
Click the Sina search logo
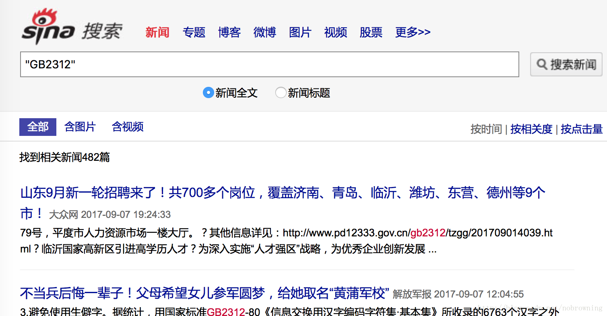point(72,27)
